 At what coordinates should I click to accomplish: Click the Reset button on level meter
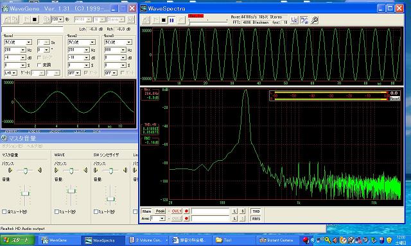pos(394,98)
